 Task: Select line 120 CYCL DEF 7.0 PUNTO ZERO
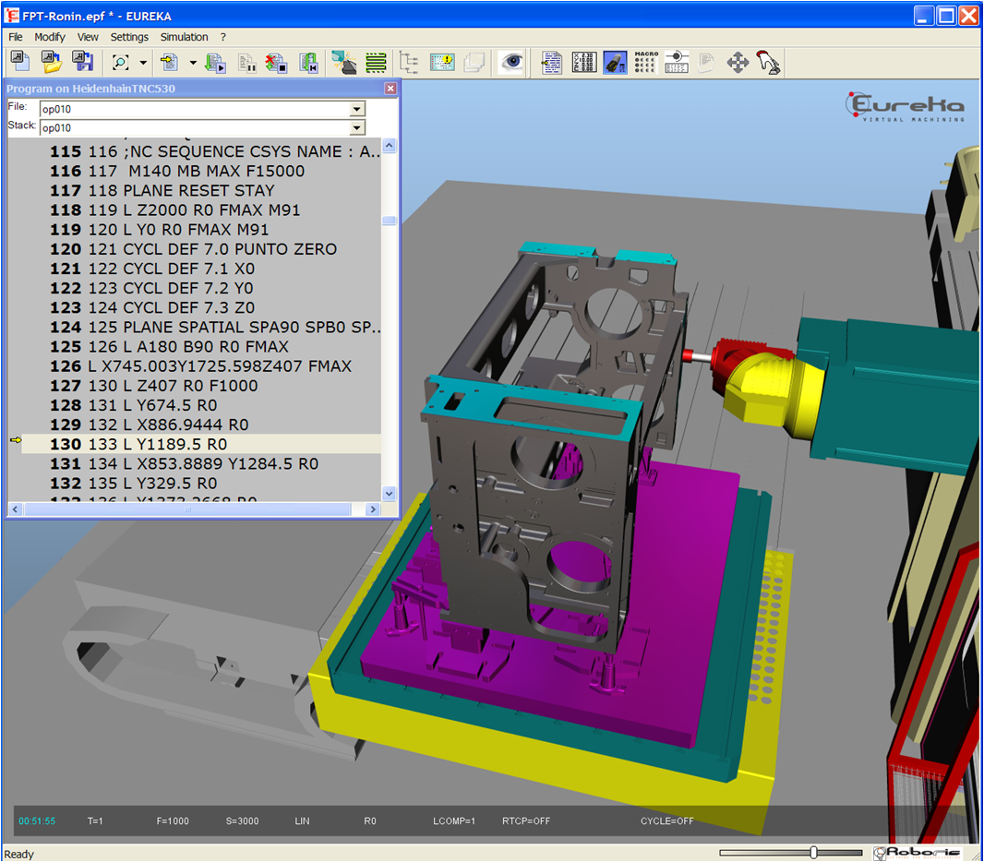coord(195,249)
